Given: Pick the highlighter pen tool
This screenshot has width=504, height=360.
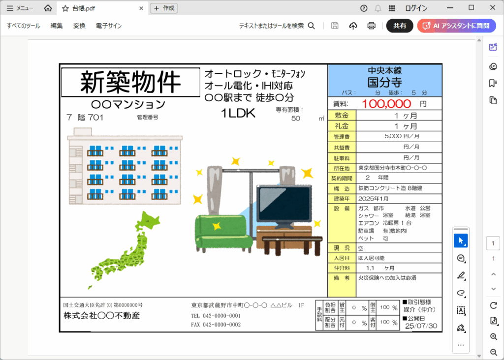Looking at the screenshot, I should tap(461, 275).
